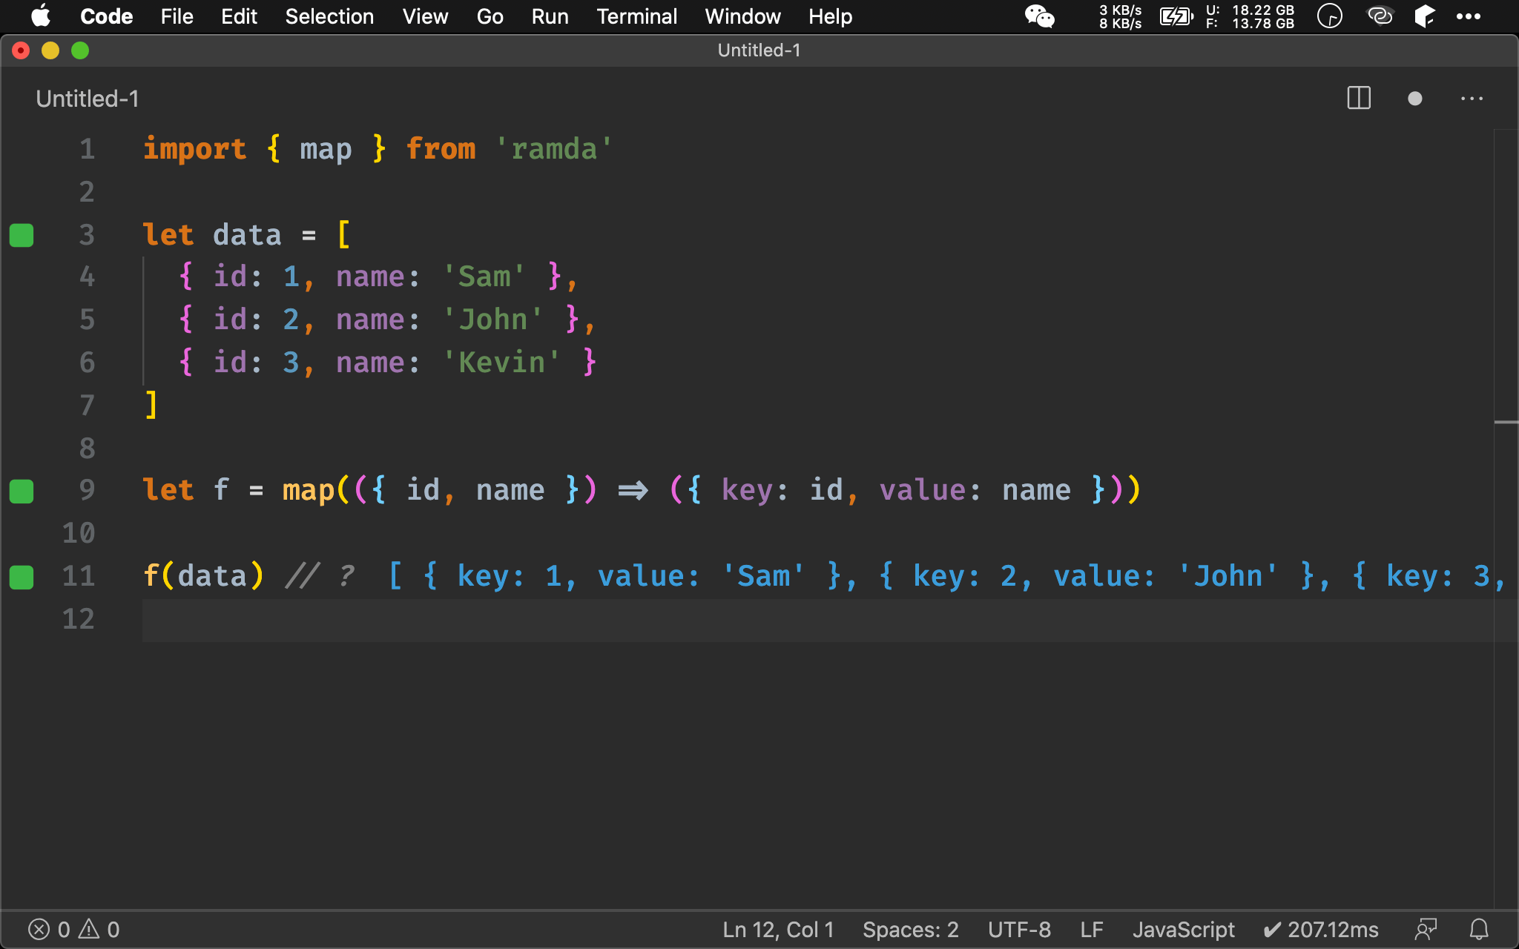Screen dimensions: 1519x949
Task: Open the Window menu
Action: pos(742,16)
